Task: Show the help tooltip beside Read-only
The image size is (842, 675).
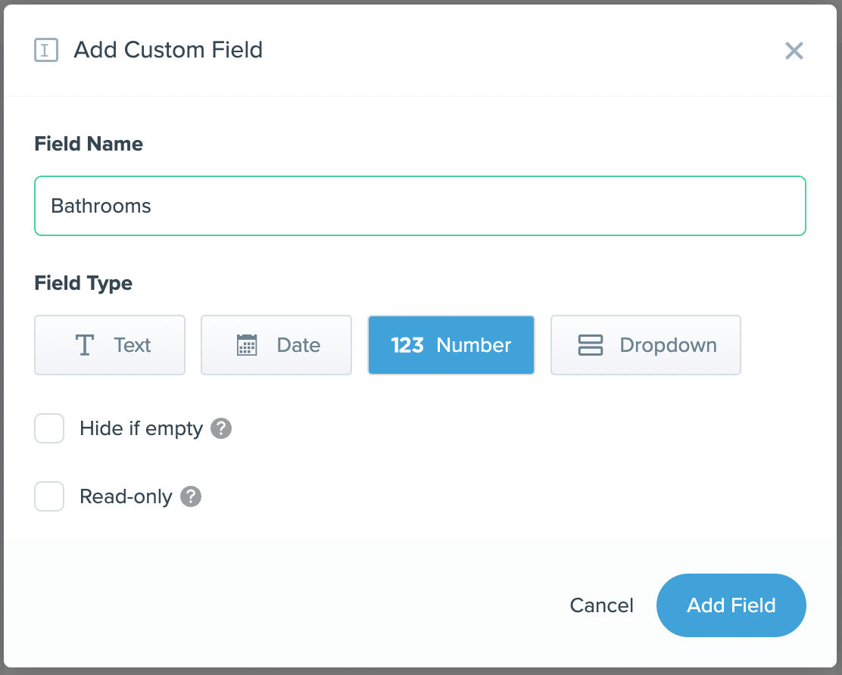Action: click(191, 496)
